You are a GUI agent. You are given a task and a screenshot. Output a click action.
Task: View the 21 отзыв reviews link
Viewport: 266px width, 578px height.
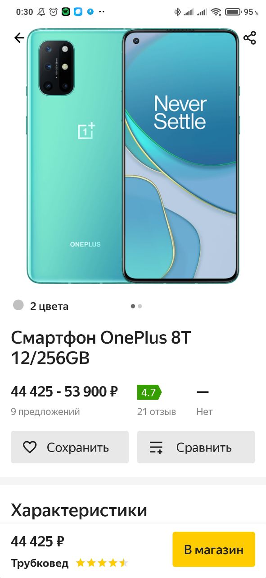(157, 412)
